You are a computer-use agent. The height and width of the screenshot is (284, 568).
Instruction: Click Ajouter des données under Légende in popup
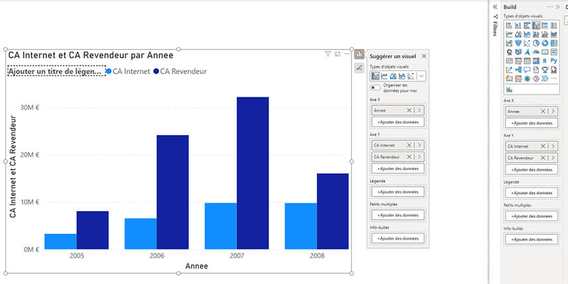pos(398,192)
